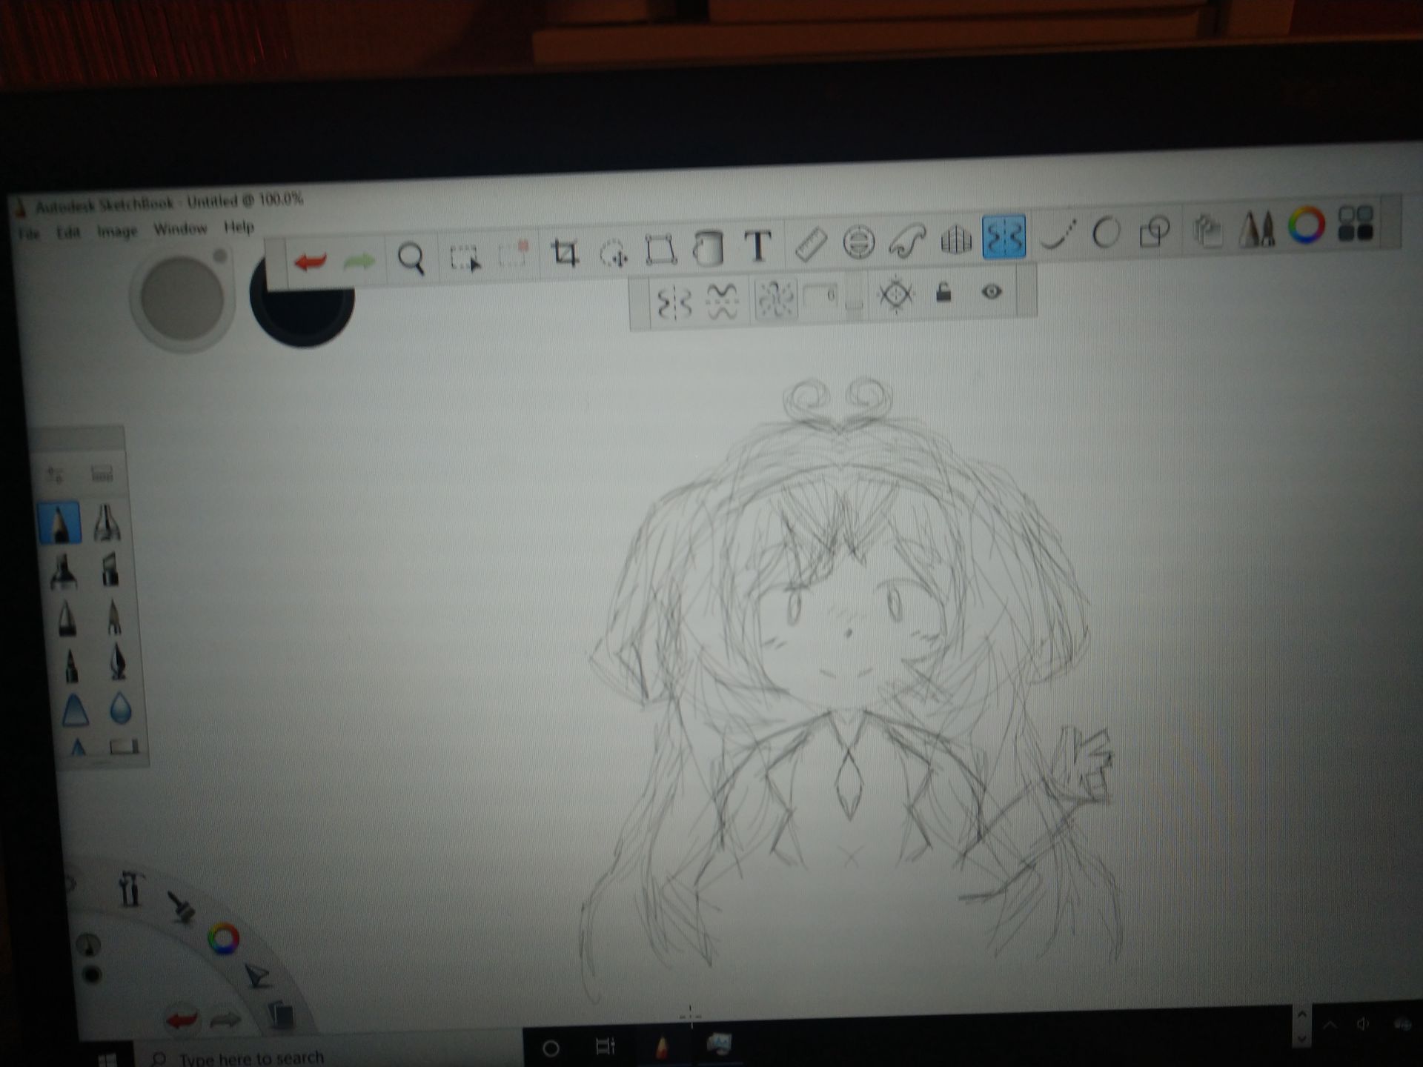
Task: Open the Brush Palette pencils icon
Action: click(1257, 228)
